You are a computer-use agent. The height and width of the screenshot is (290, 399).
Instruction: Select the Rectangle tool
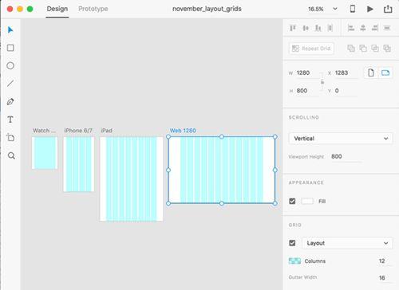point(10,48)
